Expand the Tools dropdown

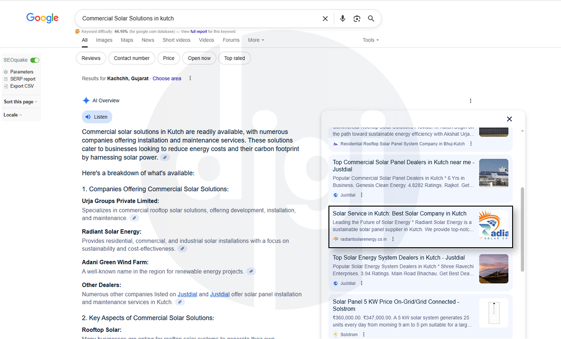[x=371, y=40]
